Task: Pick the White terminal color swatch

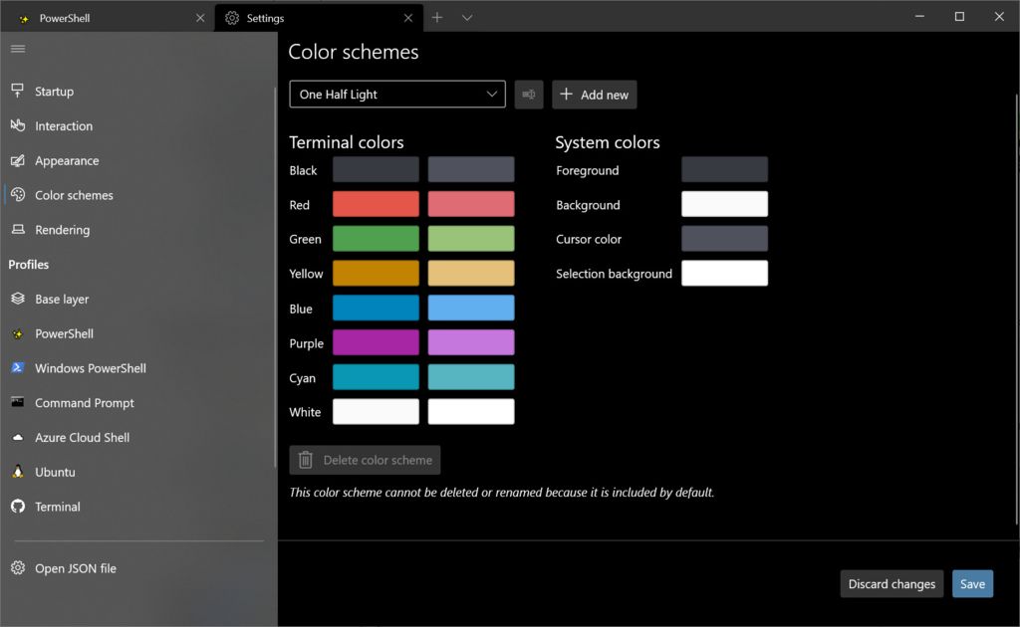Action: [x=376, y=411]
